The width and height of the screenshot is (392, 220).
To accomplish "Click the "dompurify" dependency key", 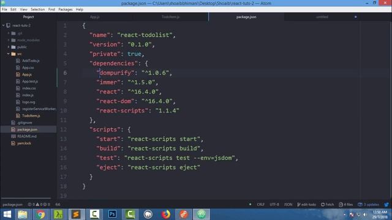I will pos(115,73).
